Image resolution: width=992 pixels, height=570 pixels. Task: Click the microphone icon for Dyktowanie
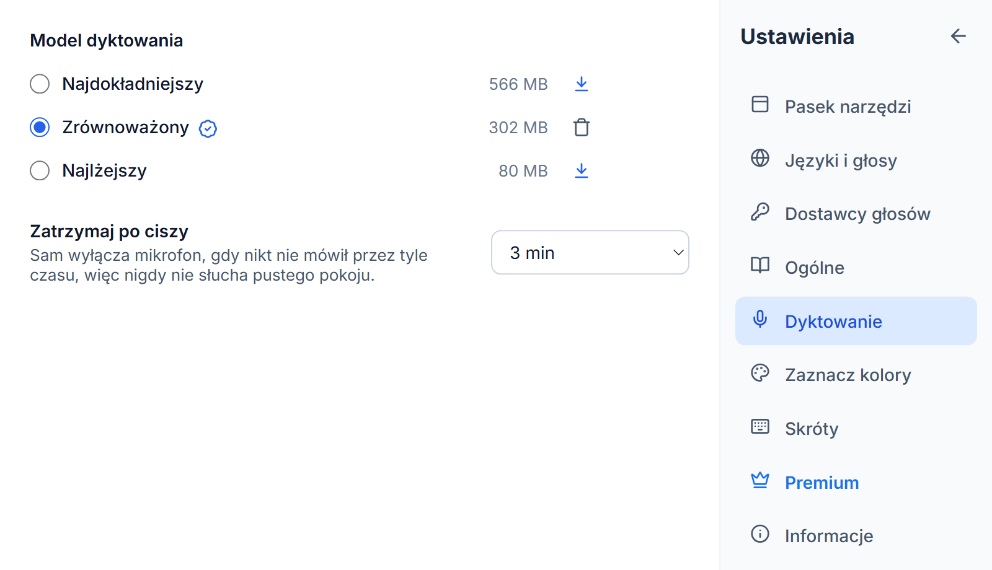click(760, 319)
